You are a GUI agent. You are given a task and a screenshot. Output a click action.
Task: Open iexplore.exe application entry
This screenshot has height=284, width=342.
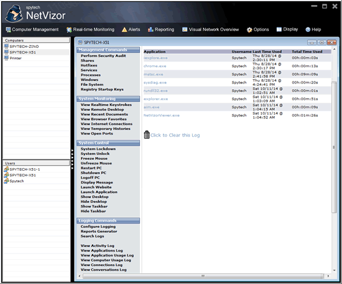tap(155, 58)
